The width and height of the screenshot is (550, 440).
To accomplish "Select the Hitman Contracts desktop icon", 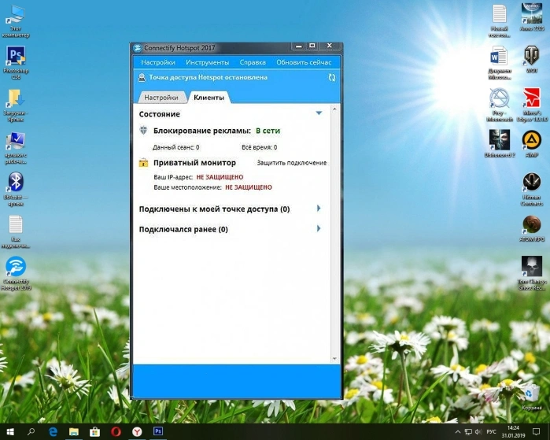I will point(532,190).
